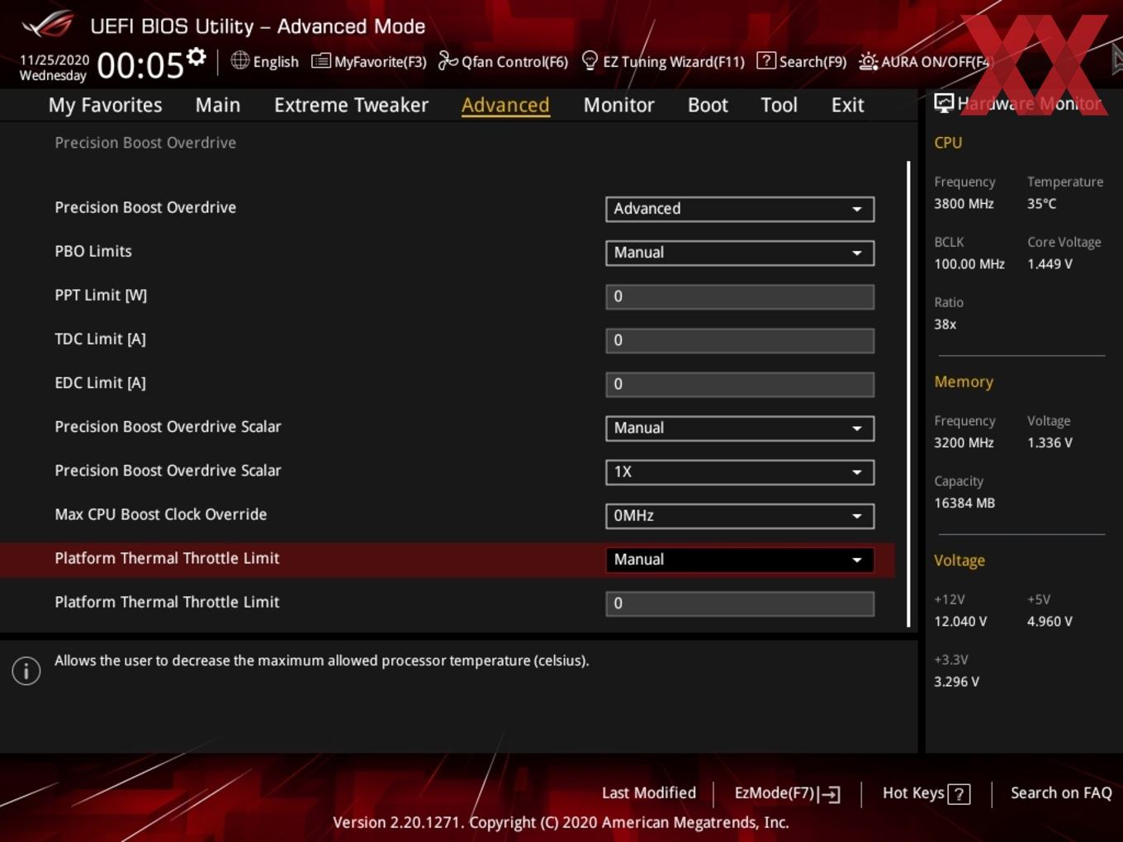The width and height of the screenshot is (1123, 842).
Task: Click the Search(F9) question mark icon
Action: 766,60
